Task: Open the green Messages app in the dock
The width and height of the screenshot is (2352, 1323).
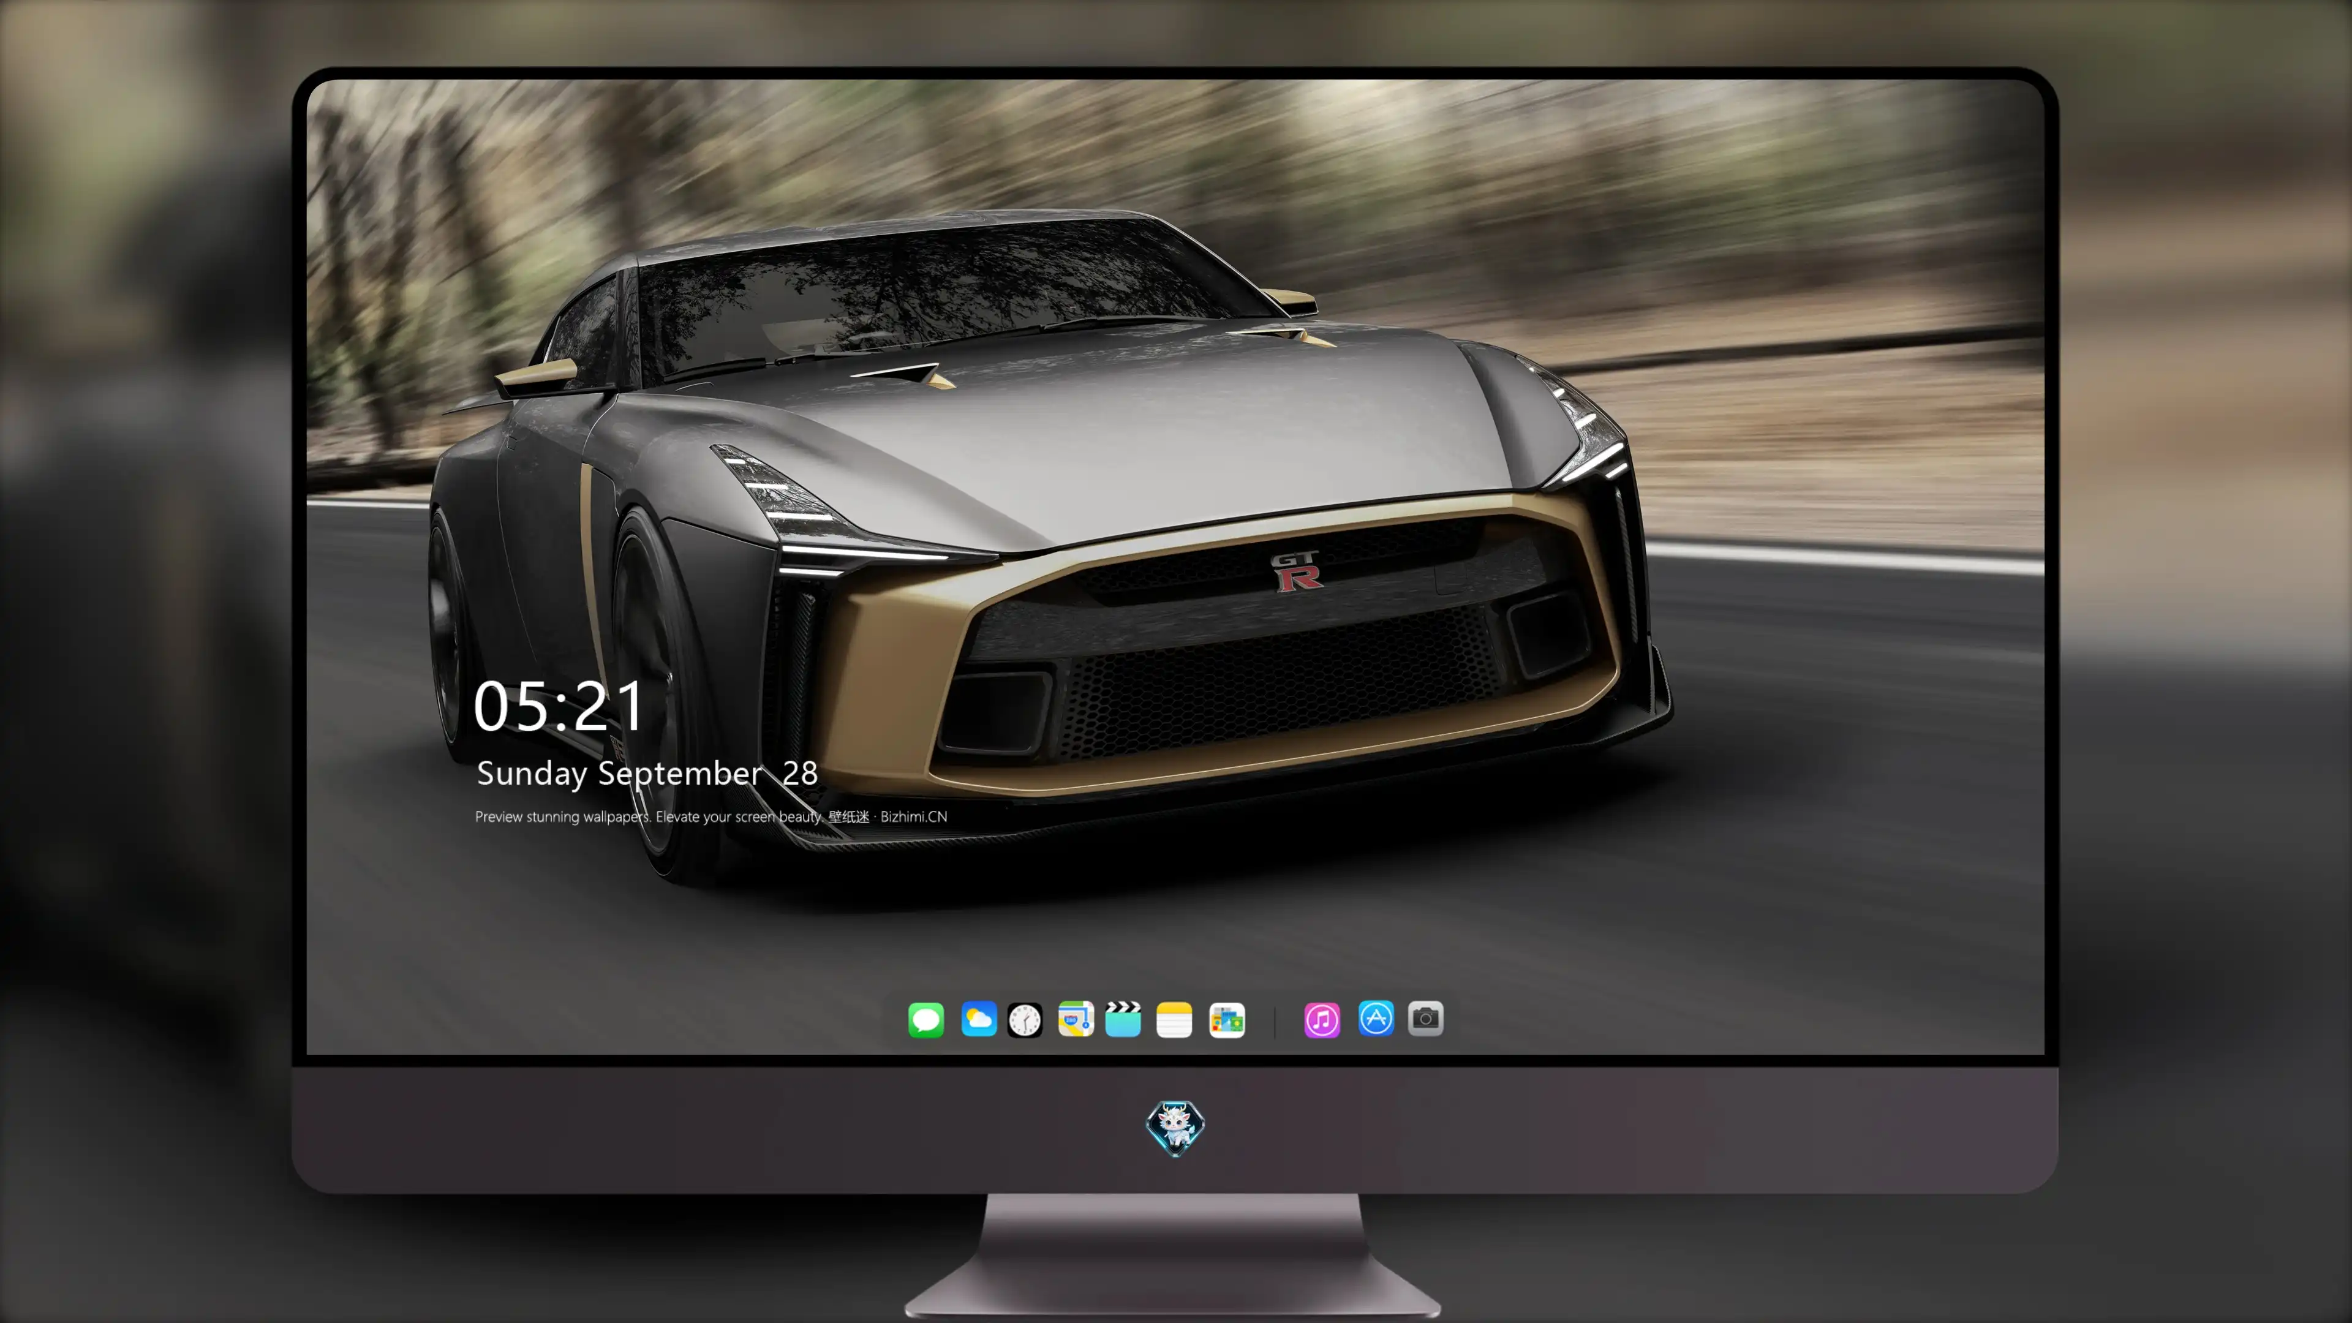Action: click(x=926, y=1020)
